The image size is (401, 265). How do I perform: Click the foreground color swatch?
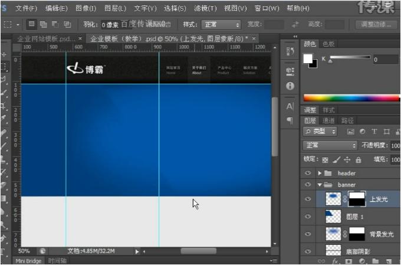click(308, 58)
